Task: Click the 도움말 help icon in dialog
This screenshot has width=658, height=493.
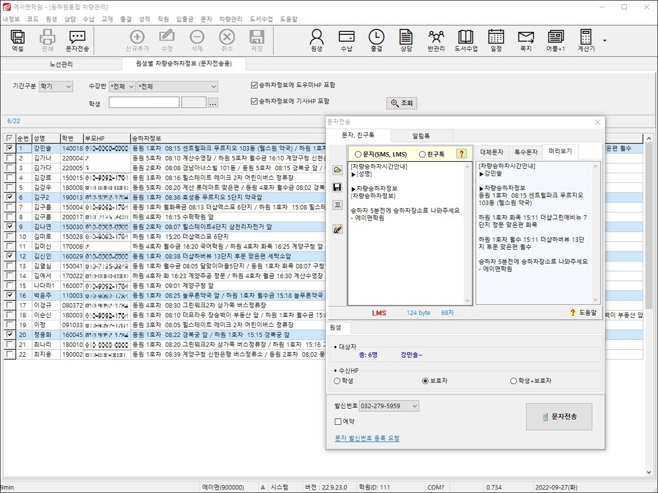Action: coord(584,313)
